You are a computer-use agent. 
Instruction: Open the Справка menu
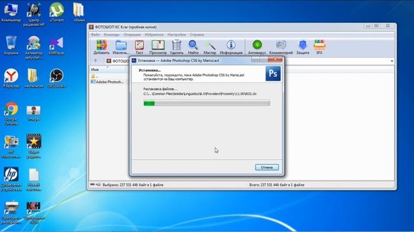197,34
